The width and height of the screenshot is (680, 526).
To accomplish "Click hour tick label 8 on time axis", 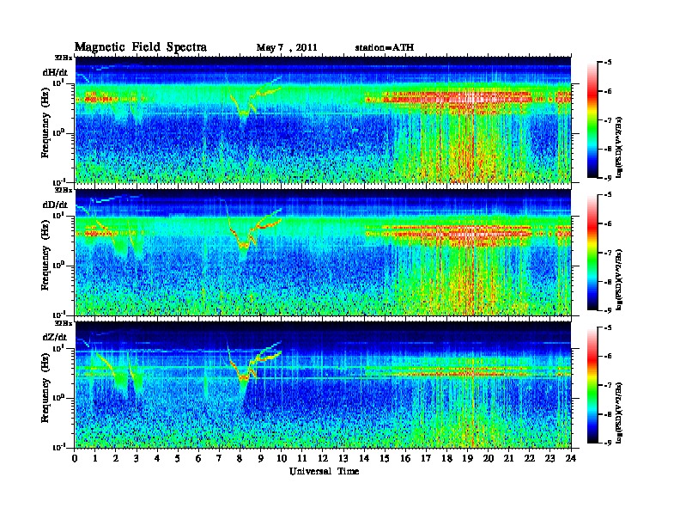I will point(240,458).
